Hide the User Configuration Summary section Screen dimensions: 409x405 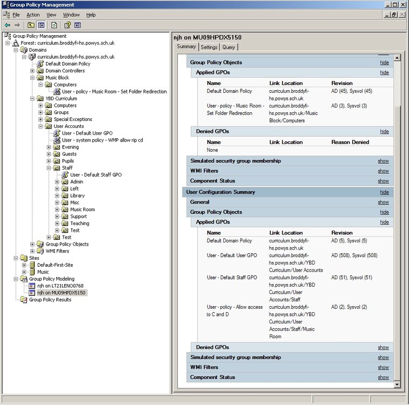tap(384, 192)
